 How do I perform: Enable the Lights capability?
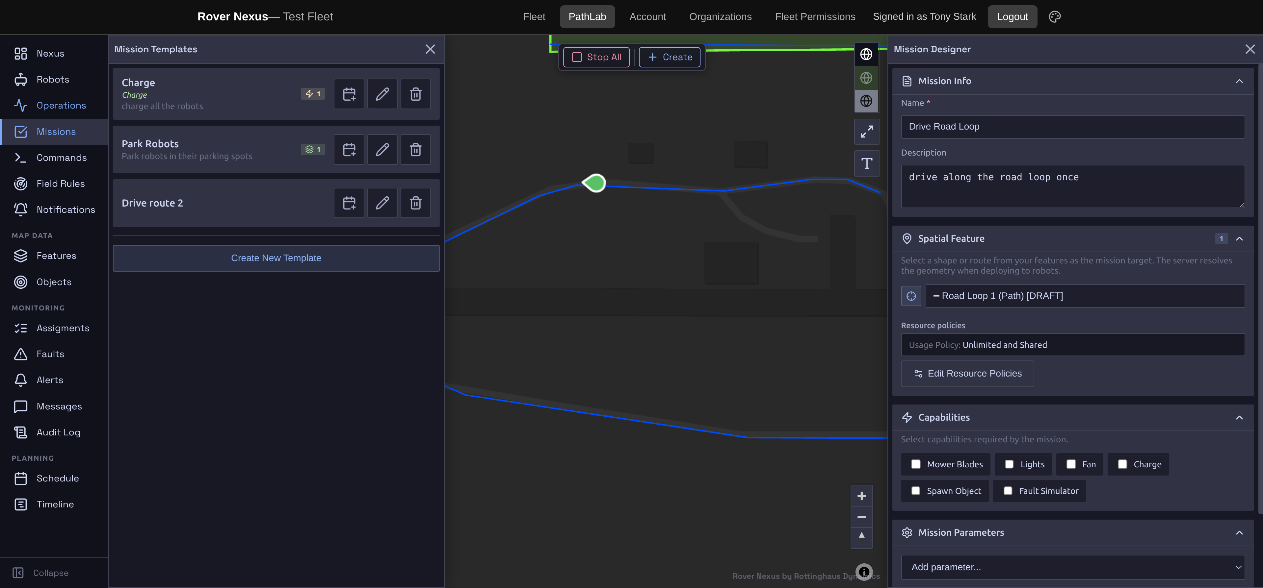click(x=1009, y=465)
